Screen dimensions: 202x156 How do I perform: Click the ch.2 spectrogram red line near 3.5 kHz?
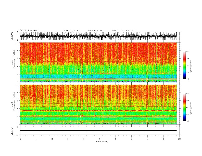coord(98,110)
